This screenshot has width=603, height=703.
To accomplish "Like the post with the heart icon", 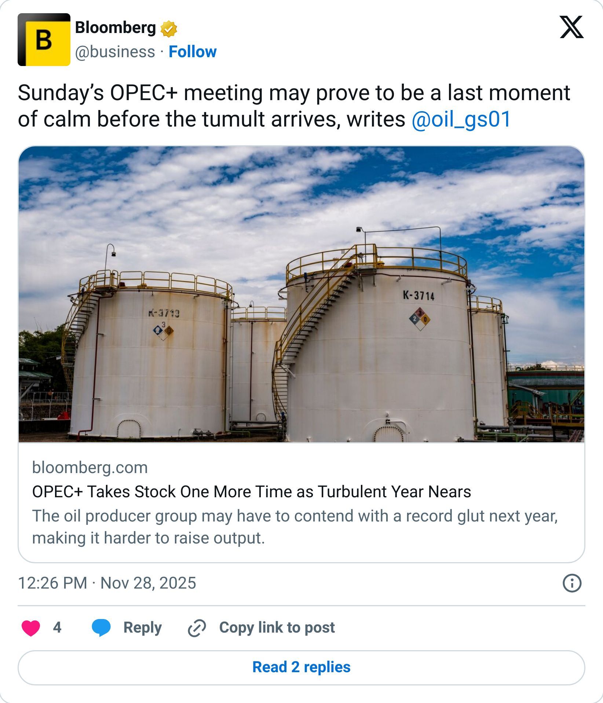I will pyautogui.click(x=31, y=628).
